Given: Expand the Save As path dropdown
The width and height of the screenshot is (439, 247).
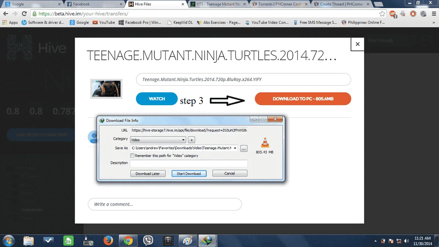Looking at the screenshot, I should (x=235, y=148).
